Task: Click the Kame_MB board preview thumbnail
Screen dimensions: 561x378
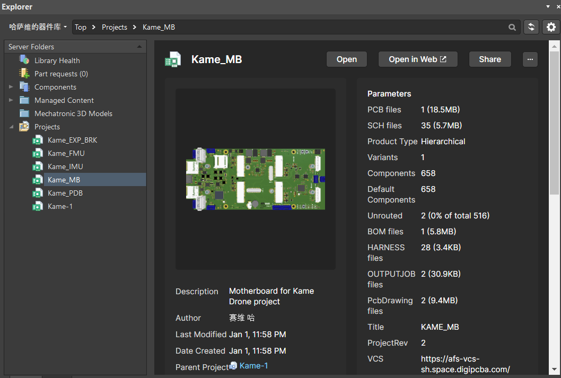Action: pyautogui.click(x=256, y=179)
